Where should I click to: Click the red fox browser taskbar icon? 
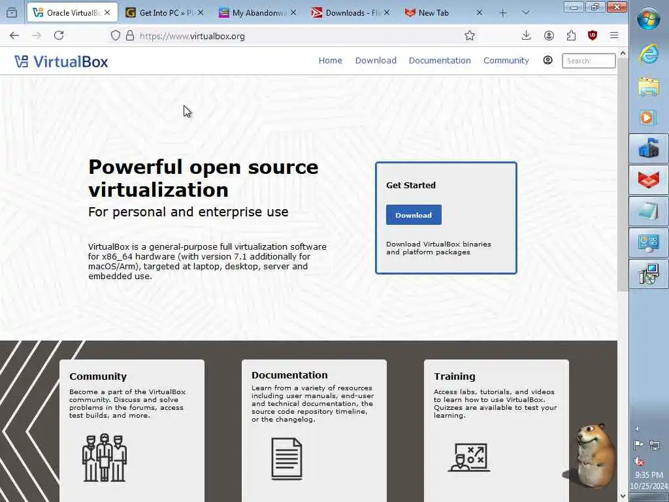[x=649, y=180]
